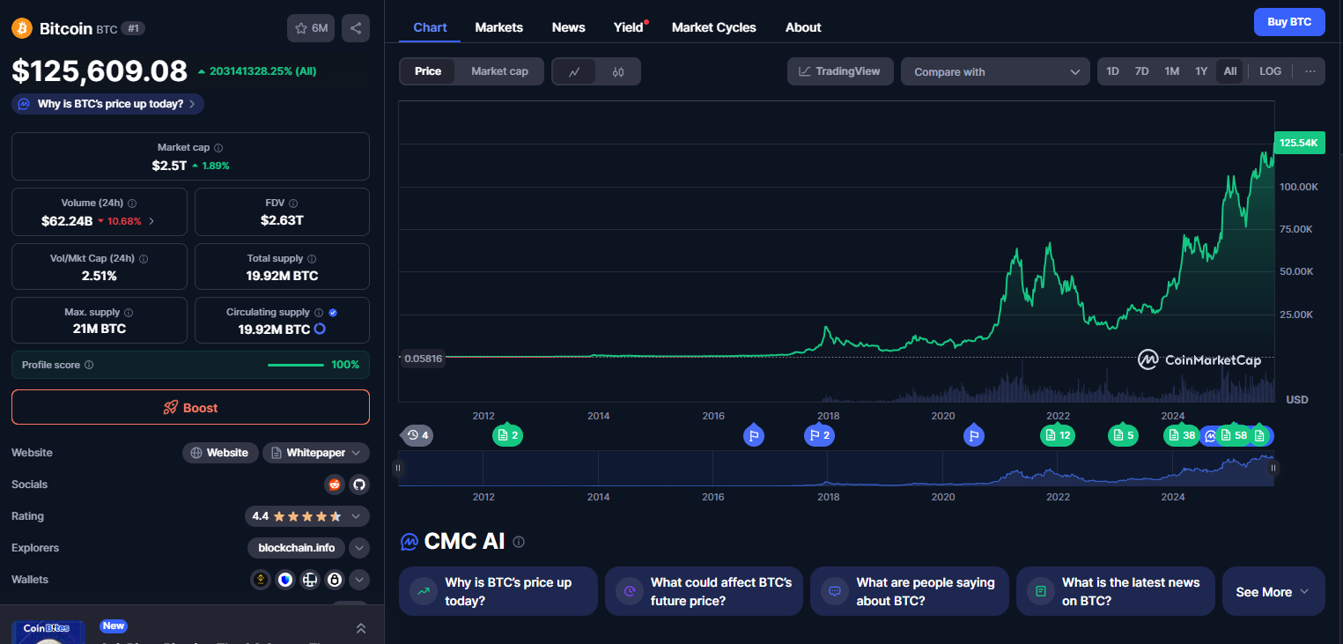The image size is (1343, 644).
Task: Add Bitcoin to watchlist via star button
Action: [x=311, y=28]
